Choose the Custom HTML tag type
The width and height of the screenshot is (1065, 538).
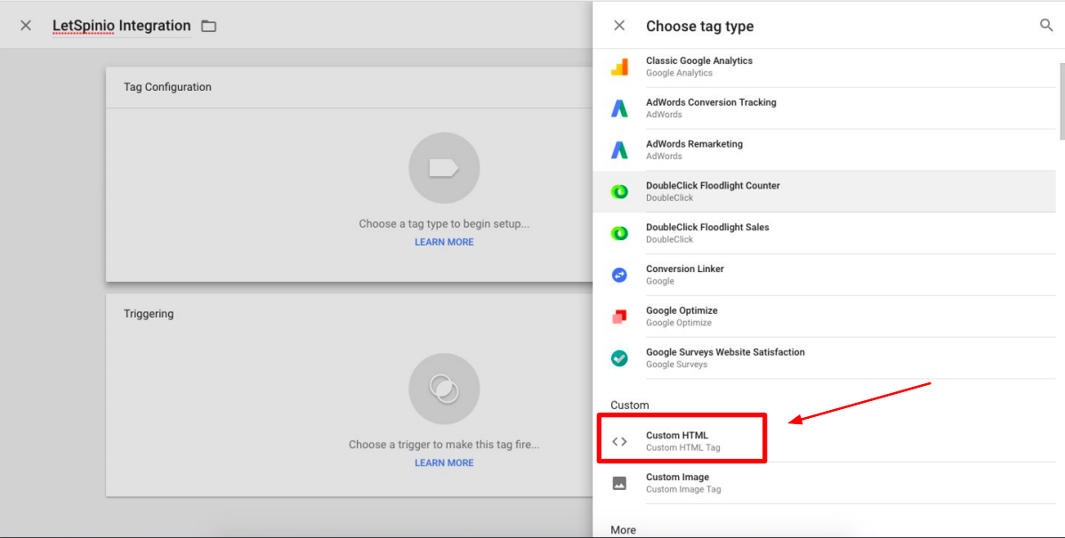point(824,442)
